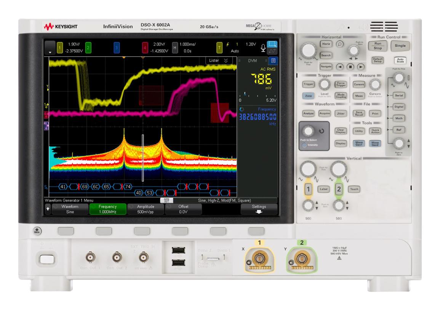Tap the microphone voice control icon
This screenshot has width=440, height=310.
click(x=263, y=48)
